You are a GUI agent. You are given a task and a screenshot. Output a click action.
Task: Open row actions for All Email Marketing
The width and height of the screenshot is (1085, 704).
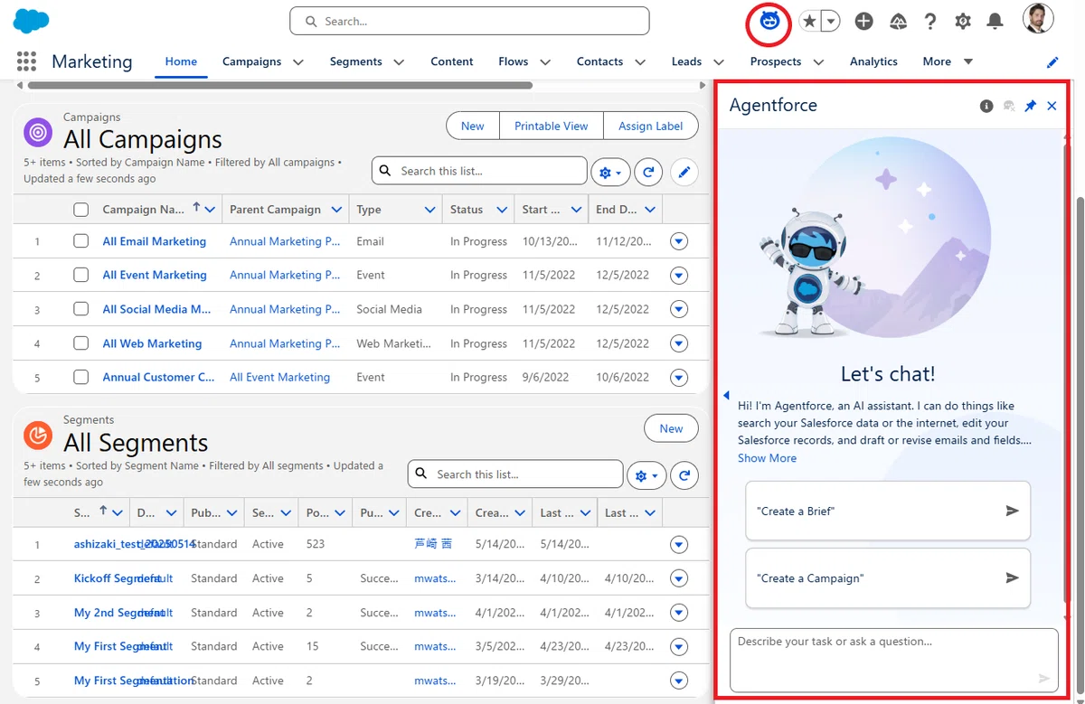(679, 241)
